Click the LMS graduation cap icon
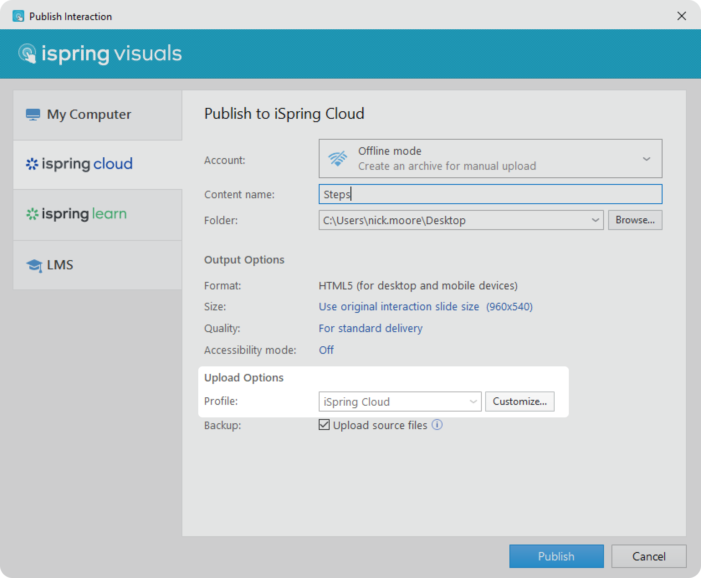This screenshot has height=578, width=701. [x=34, y=266]
